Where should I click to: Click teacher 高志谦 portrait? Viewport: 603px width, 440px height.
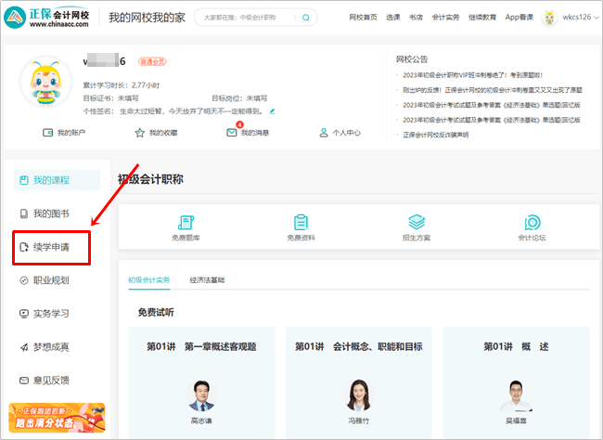coord(201,395)
